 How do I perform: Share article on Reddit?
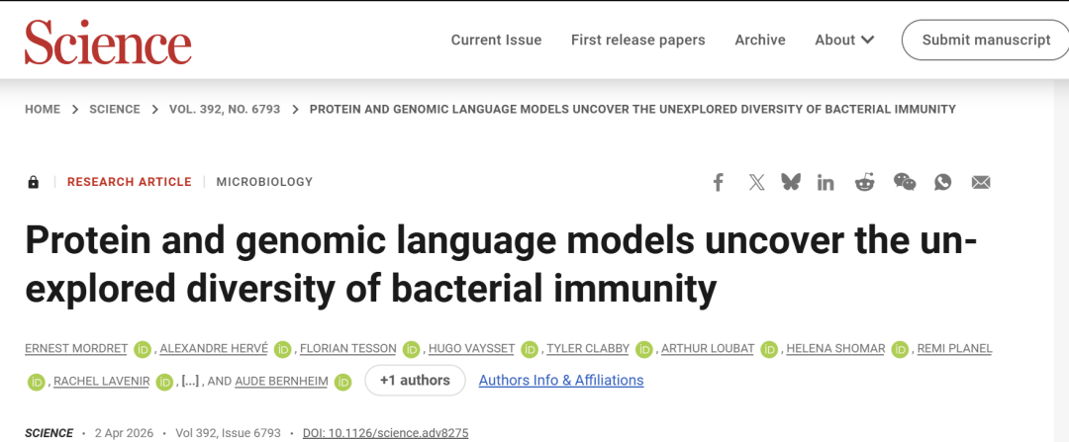(x=865, y=182)
